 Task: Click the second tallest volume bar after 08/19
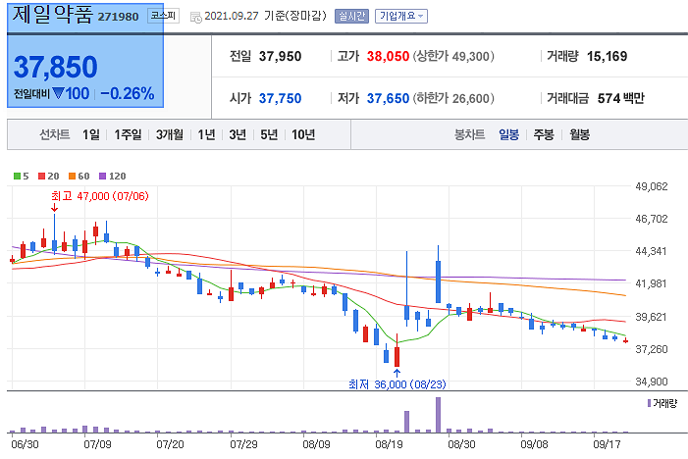pos(406,422)
